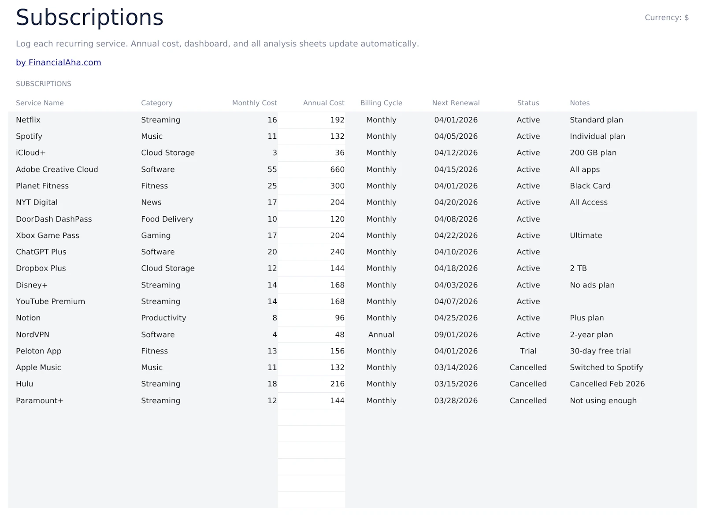The width and height of the screenshot is (705, 516).
Task: Select NordVPN's Annual billing cycle cell
Action: point(381,334)
